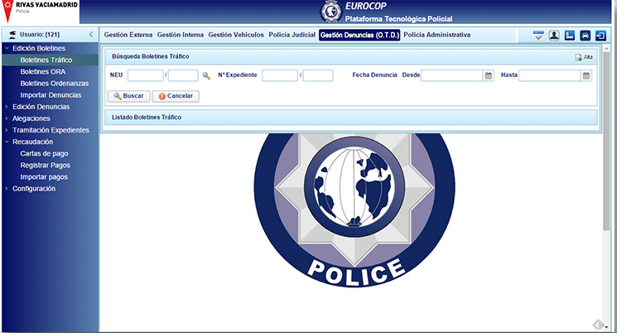Open the Gestión Vehículos menu
Image resolution: width=617 pixels, height=333 pixels.
click(236, 35)
